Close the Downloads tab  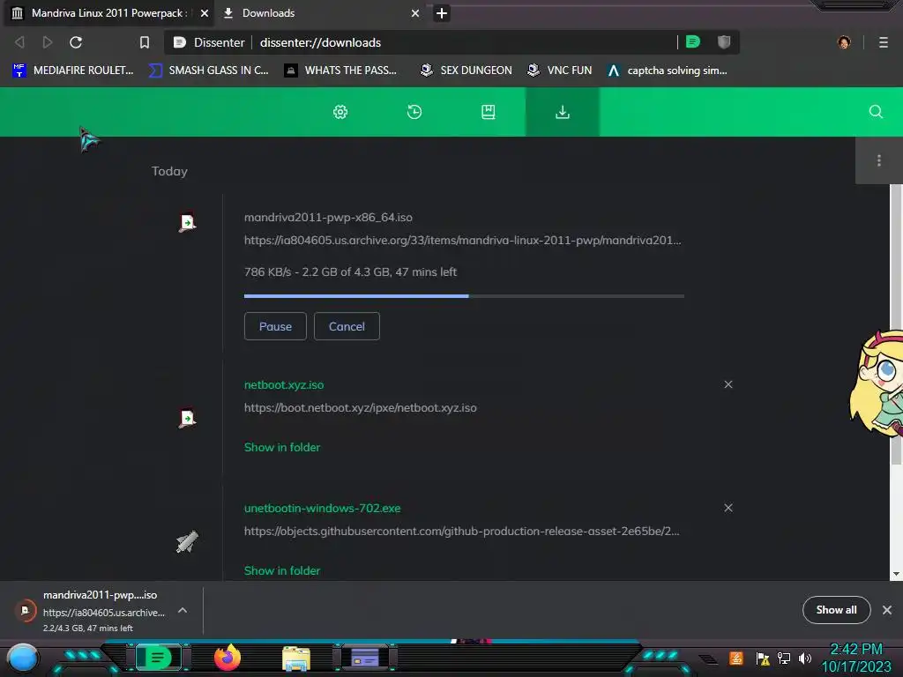point(415,12)
